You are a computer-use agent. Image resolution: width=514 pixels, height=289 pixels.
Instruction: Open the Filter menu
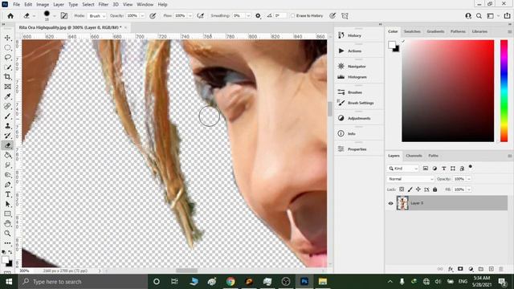[104, 5]
